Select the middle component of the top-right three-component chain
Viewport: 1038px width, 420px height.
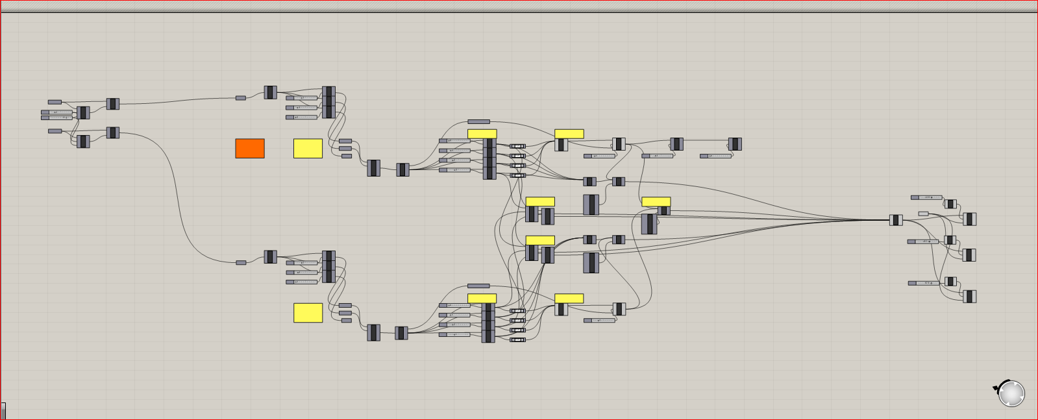676,143
